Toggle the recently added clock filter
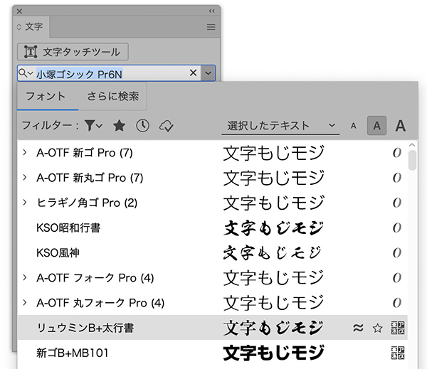427x369 pixels. (142, 125)
